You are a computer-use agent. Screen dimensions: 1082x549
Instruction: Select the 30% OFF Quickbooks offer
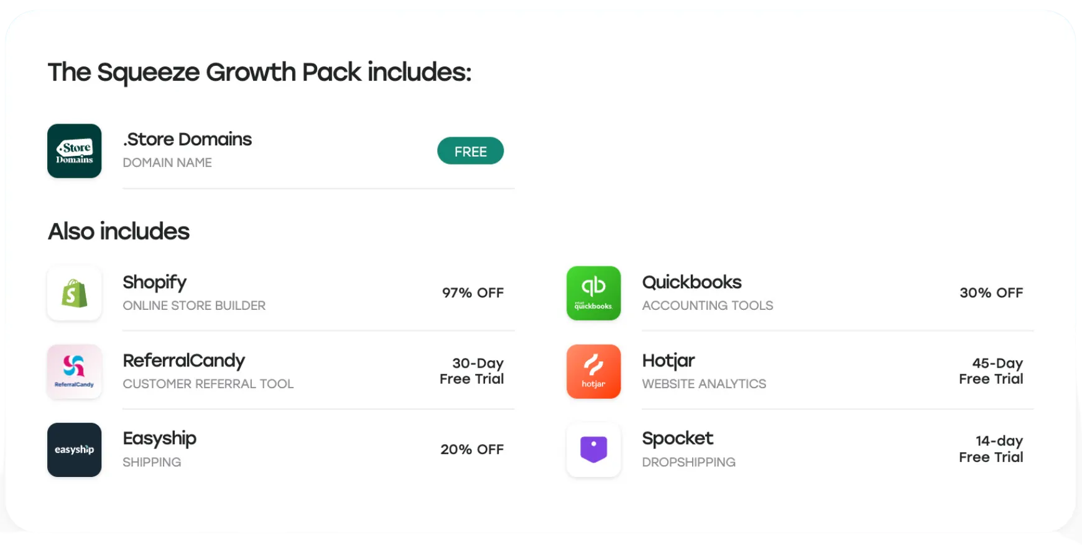coord(991,293)
